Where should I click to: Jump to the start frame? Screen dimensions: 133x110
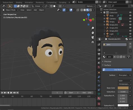[x=2, y=93]
